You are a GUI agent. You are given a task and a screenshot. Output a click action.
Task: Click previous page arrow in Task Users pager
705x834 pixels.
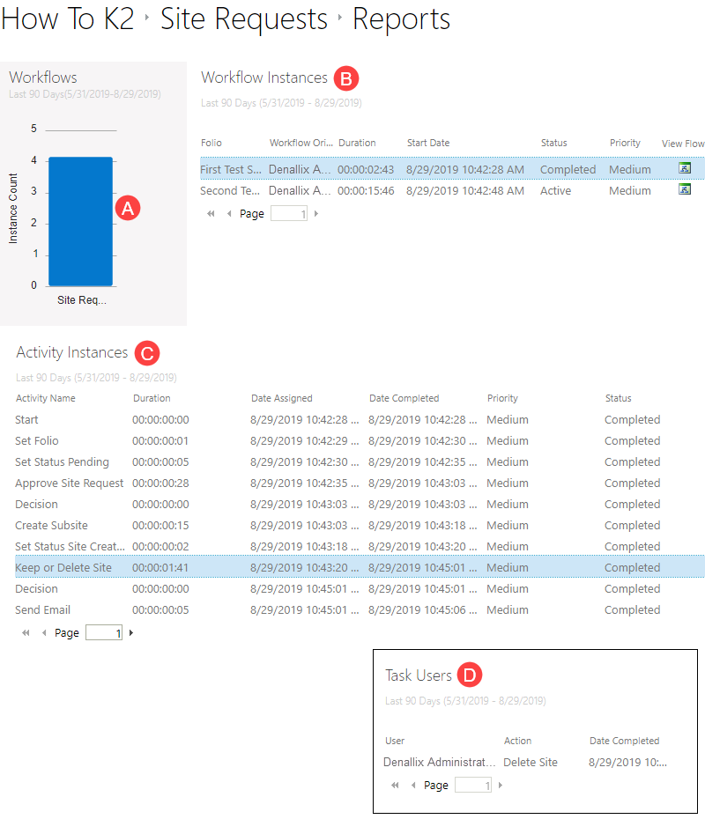[x=413, y=784]
